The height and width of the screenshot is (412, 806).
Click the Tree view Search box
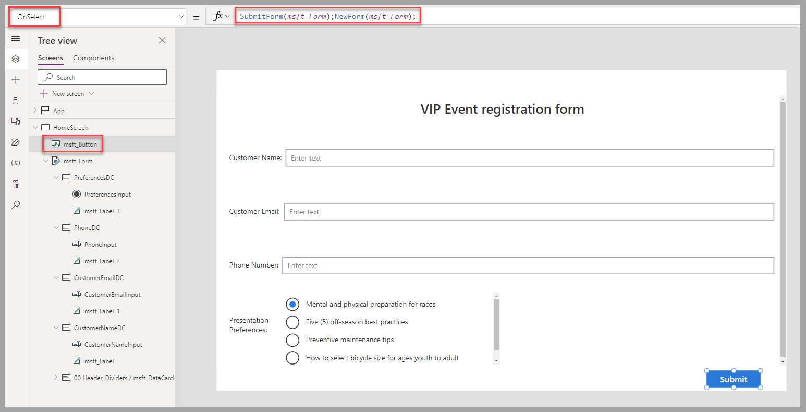[x=102, y=77]
